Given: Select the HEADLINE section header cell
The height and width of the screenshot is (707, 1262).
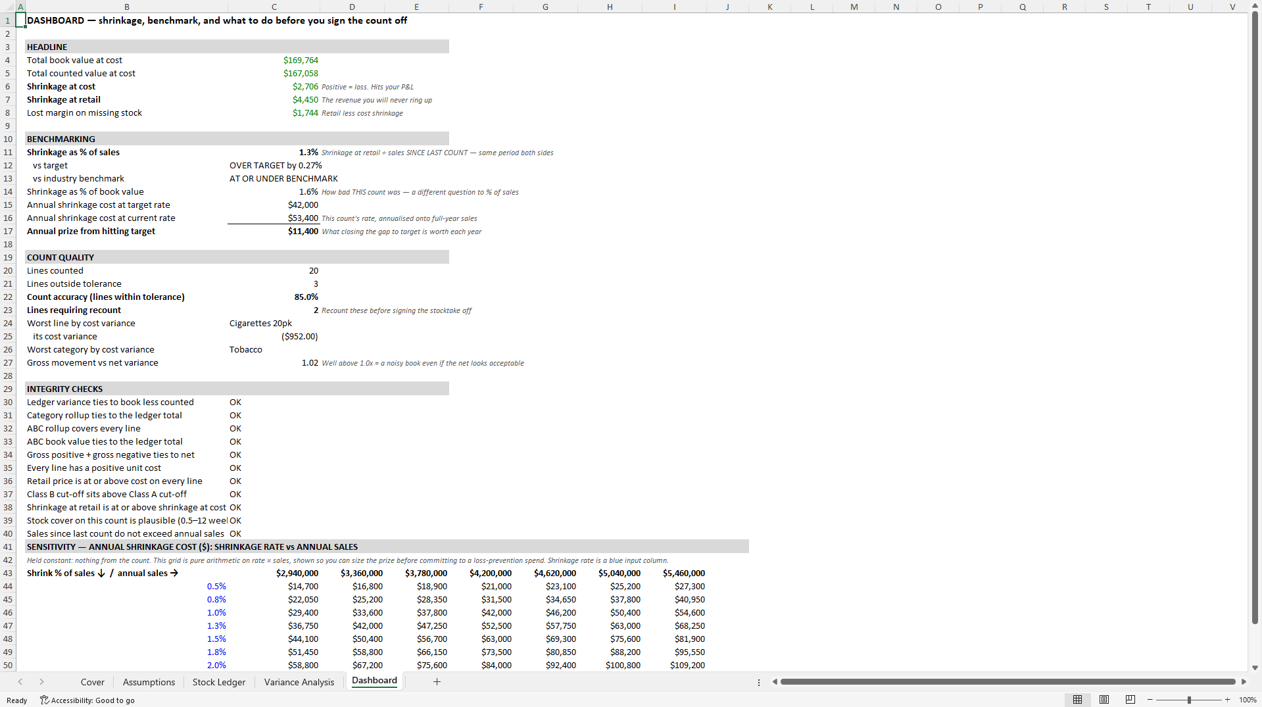Looking at the screenshot, I should pyautogui.click(x=126, y=47).
